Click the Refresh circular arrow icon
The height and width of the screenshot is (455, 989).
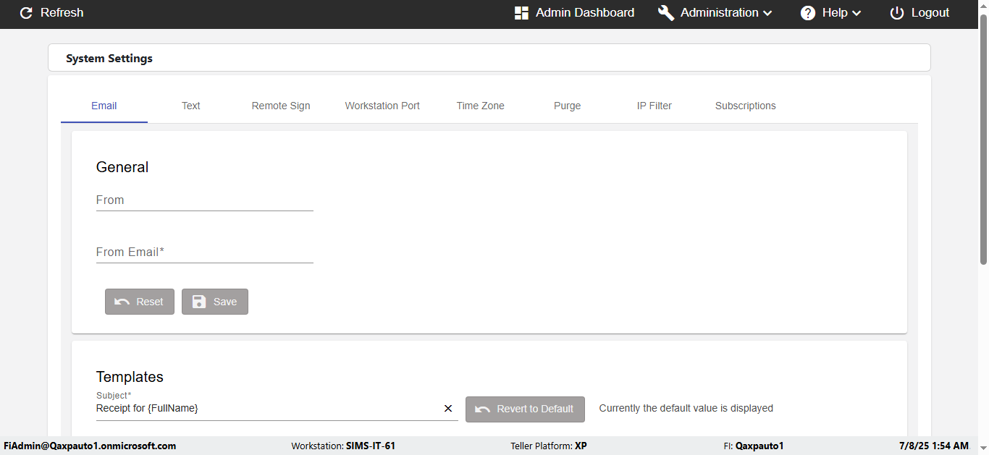[x=26, y=13]
